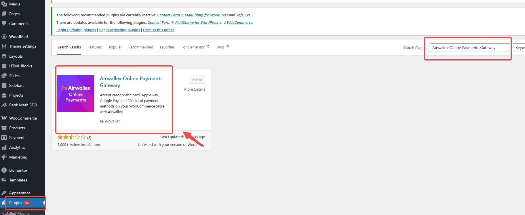Open the Popular plugins tab
525x215 pixels.
[115, 47]
